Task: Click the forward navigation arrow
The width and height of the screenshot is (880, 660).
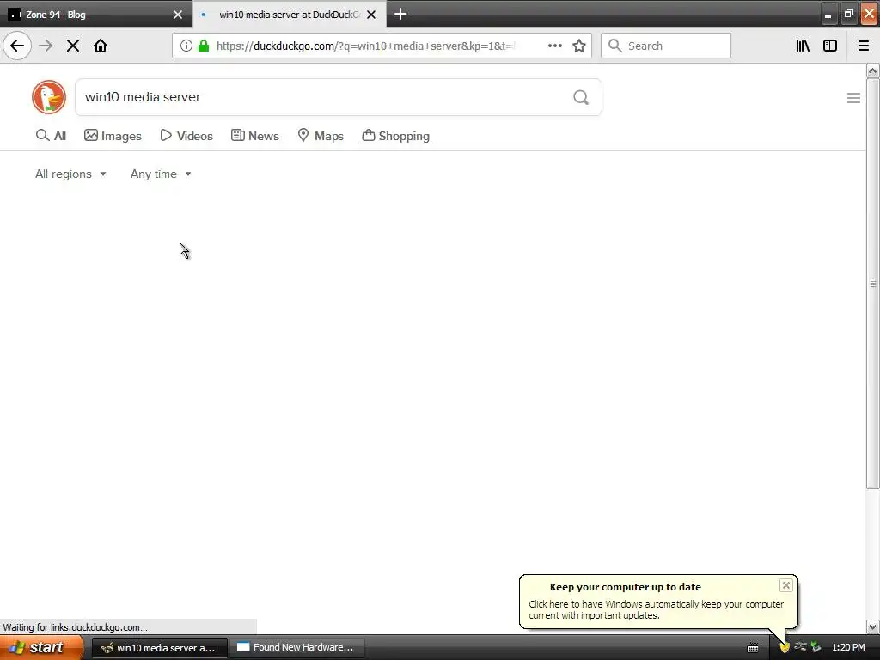Action: pyautogui.click(x=46, y=46)
